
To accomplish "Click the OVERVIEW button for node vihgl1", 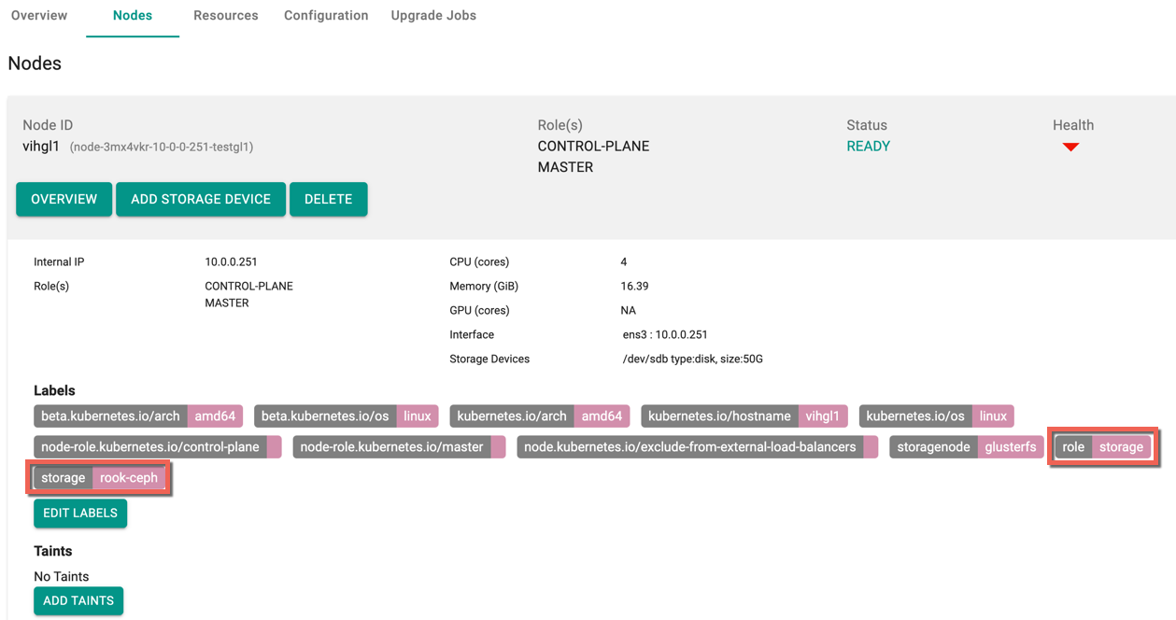I will click(x=64, y=200).
